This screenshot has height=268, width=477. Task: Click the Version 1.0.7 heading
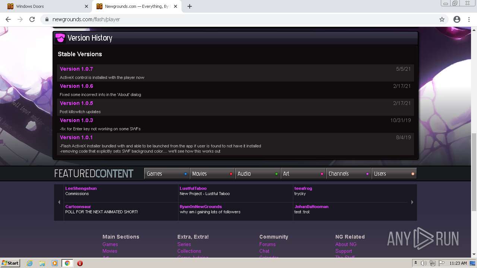tap(76, 69)
